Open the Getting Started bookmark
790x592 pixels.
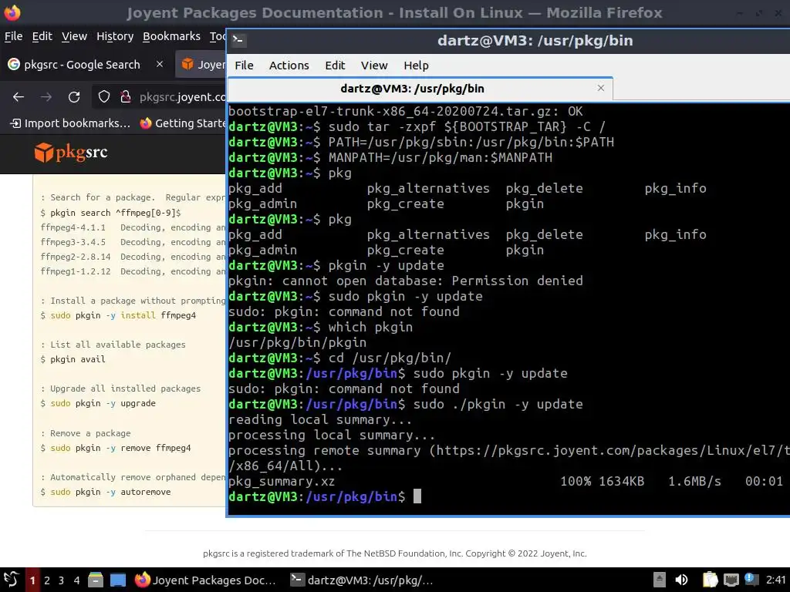pos(183,123)
